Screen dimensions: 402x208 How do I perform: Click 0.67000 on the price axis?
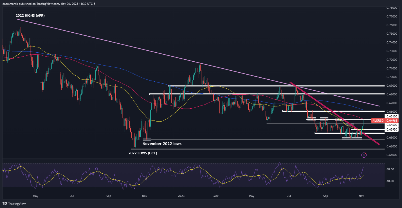click(x=392, y=103)
